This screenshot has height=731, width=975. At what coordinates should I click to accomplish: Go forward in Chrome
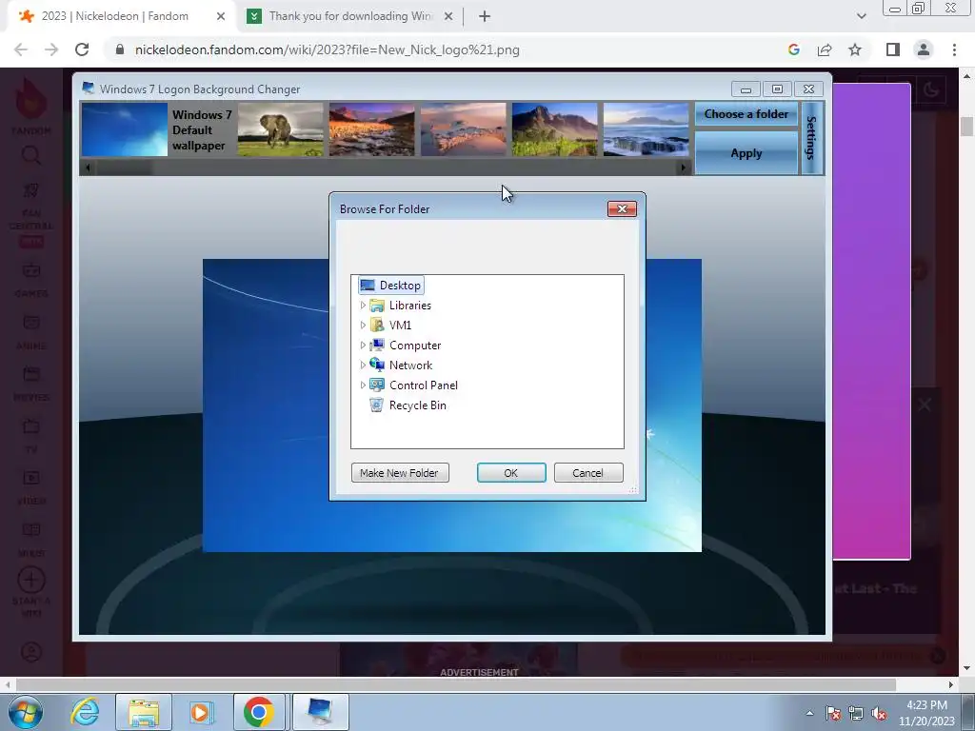51,50
